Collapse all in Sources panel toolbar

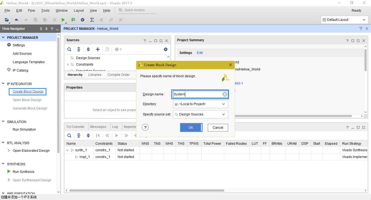pyautogui.click(x=79, y=49)
